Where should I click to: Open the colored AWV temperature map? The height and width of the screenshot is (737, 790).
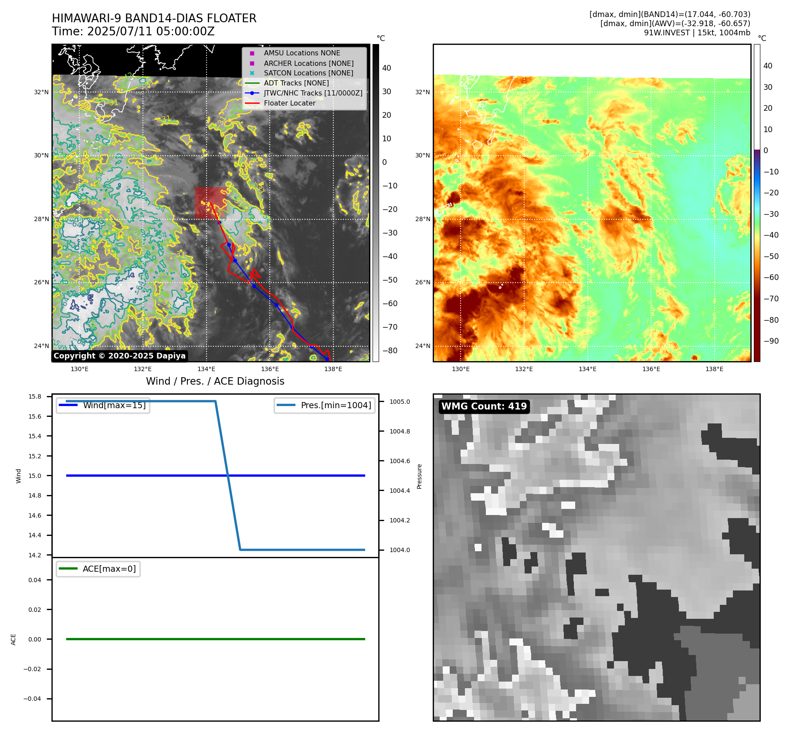click(x=592, y=203)
